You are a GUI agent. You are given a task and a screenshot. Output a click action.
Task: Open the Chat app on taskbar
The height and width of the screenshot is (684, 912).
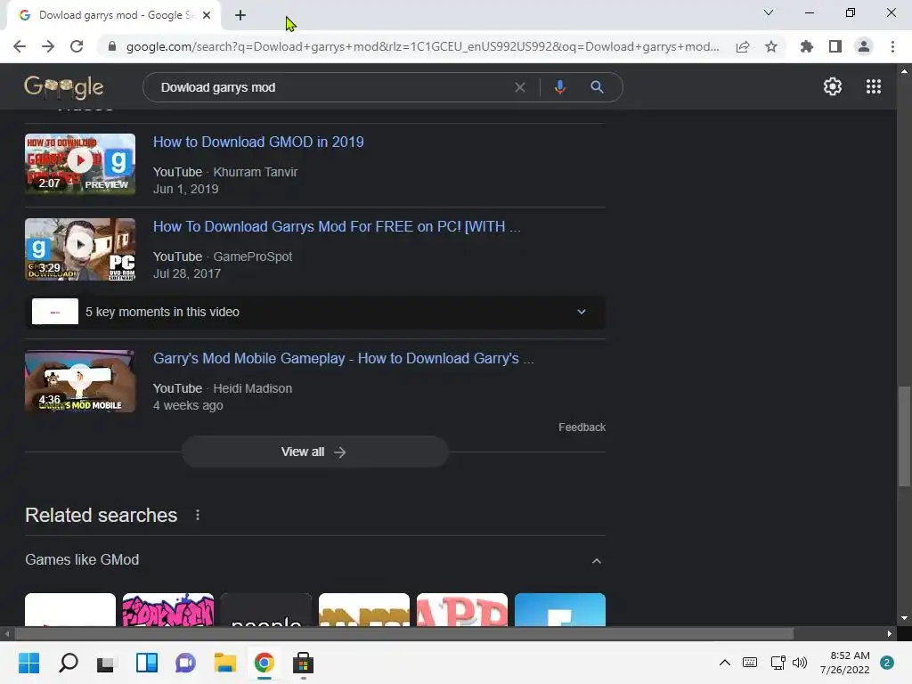(185, 663)
